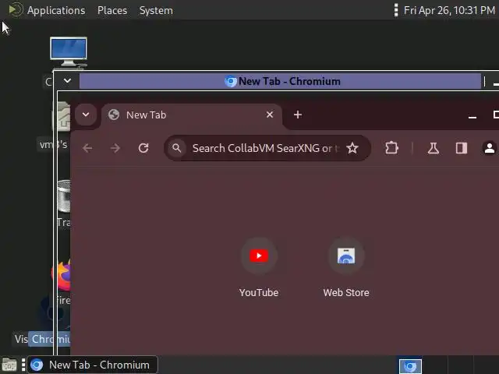The width and height of the screenshot is (499, 374).
Task: Reload the page in Chromium
Action: coord(143,148)
